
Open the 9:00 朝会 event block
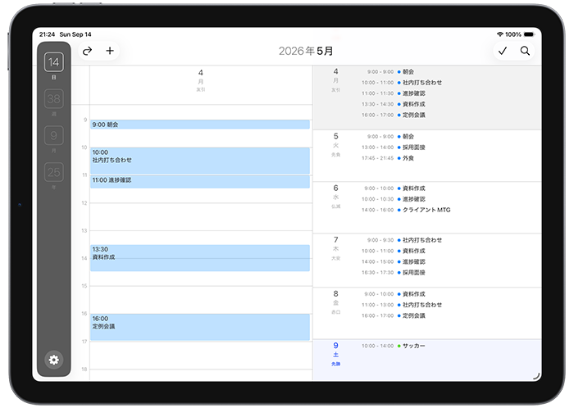(200, 125)
